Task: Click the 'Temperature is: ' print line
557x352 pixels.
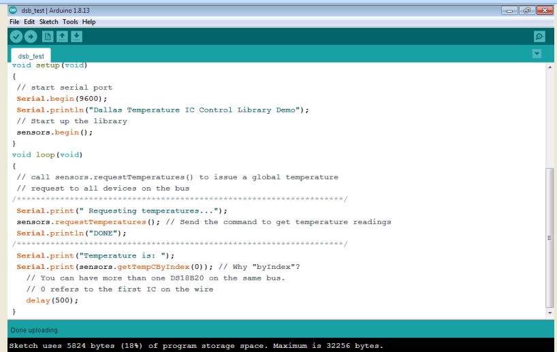Action: coord(95,256)
